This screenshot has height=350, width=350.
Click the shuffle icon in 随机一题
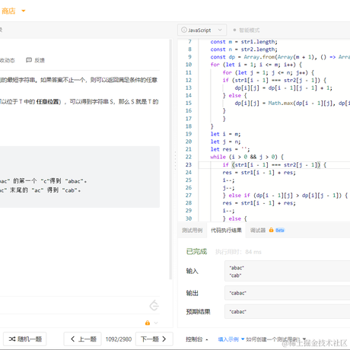point(12,339)
